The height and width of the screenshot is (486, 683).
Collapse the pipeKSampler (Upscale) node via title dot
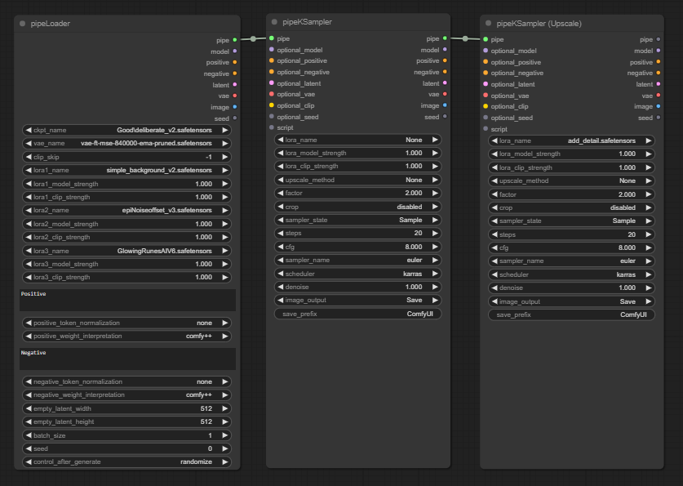point(488,23)
